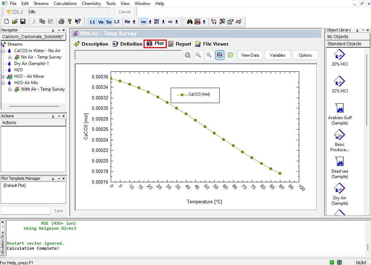Toggle the Re redox button
Screen dimensions: 371x265
click(127, 22)
